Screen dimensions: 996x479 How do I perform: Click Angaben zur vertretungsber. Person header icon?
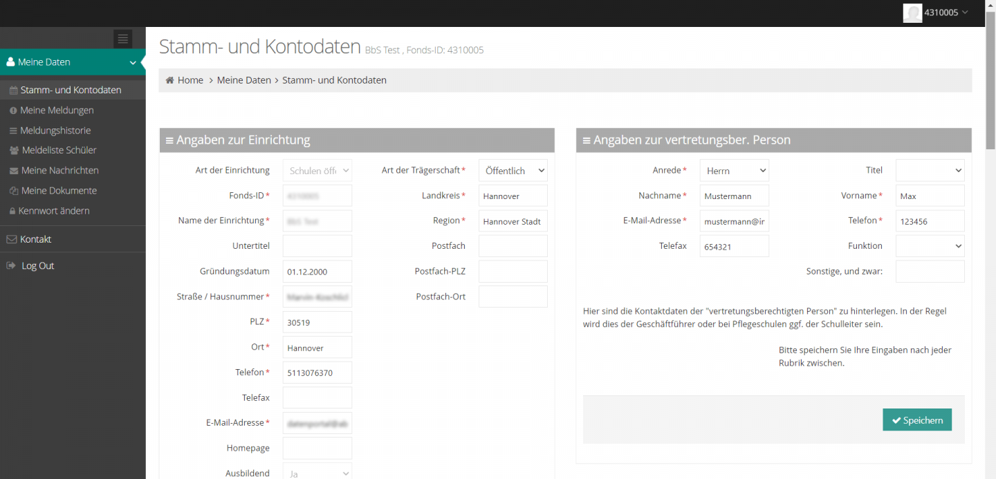tap(587, 140)
